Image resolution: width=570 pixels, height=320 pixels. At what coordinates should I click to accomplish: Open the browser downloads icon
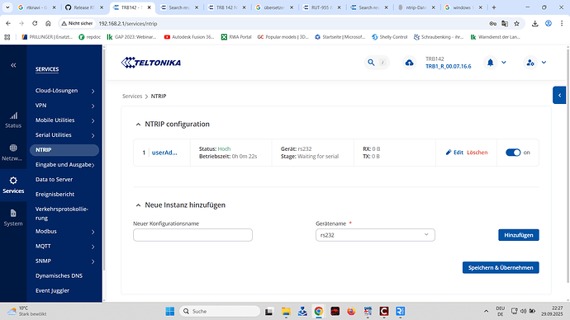pos(534,24)
